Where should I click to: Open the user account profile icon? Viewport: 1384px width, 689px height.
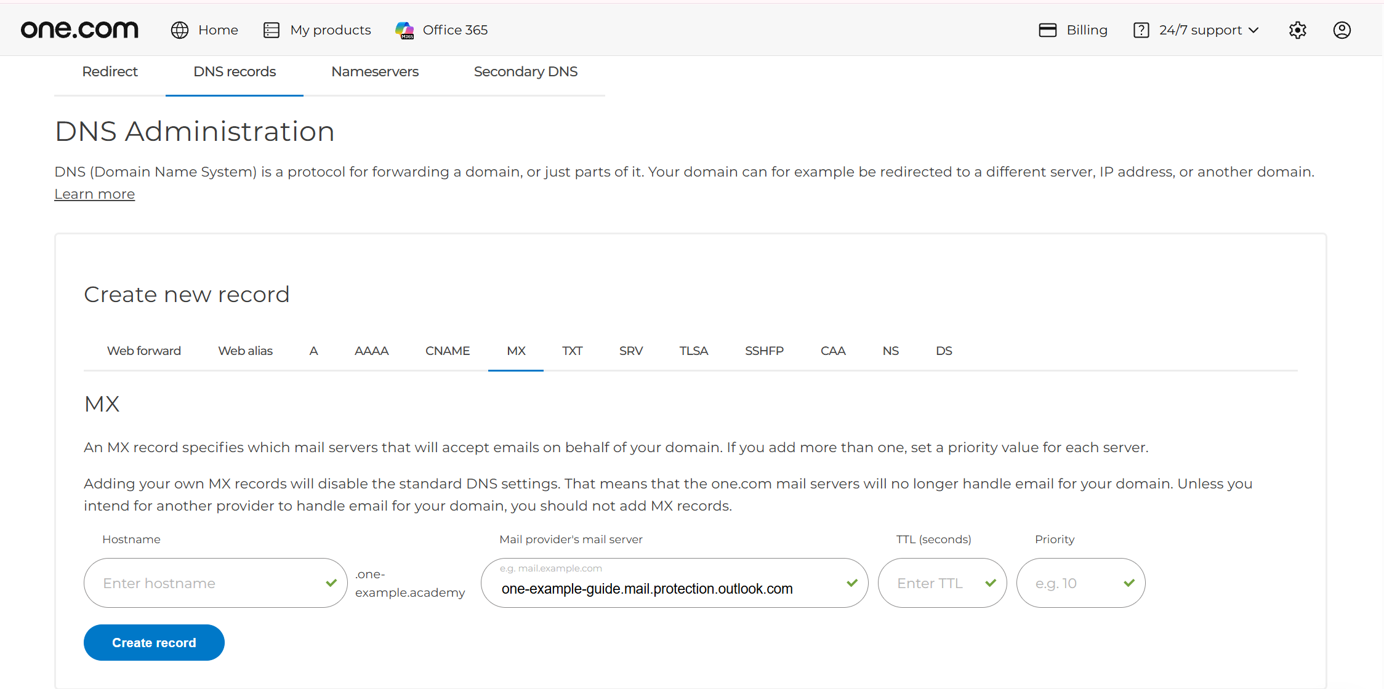pos(1342,30)
